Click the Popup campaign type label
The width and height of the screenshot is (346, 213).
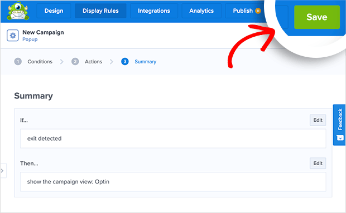(x=30, y=39)
